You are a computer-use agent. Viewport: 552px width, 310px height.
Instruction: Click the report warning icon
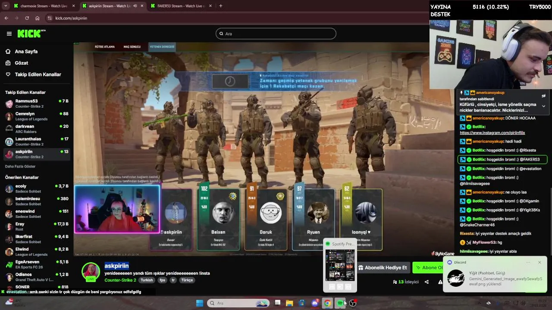click(440, 282)
